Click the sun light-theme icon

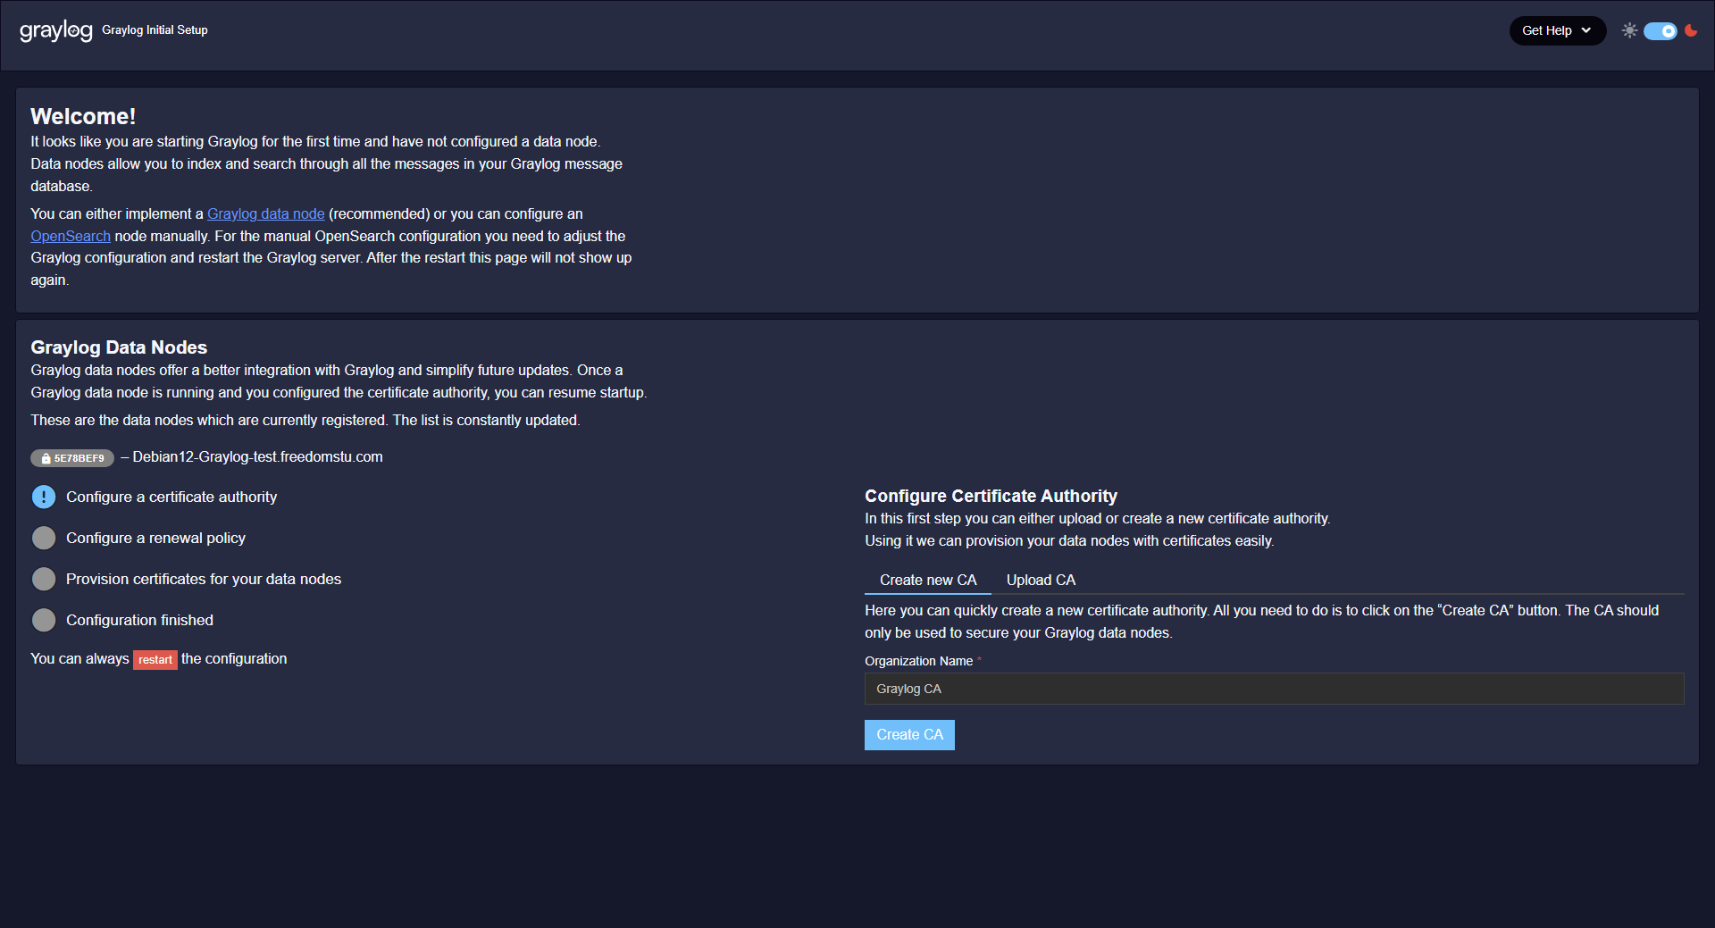pyautogui.click(x=1629, y=30)
